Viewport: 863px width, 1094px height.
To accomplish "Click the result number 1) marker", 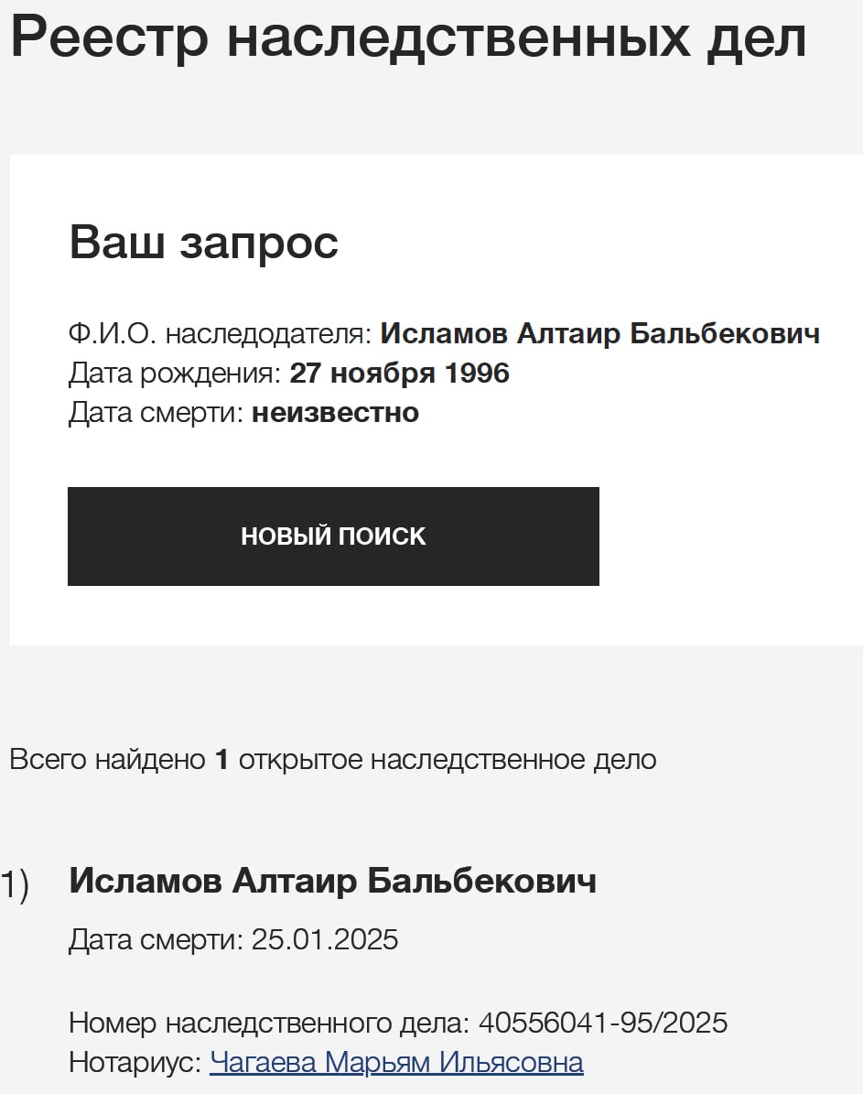I will [16, 885].
